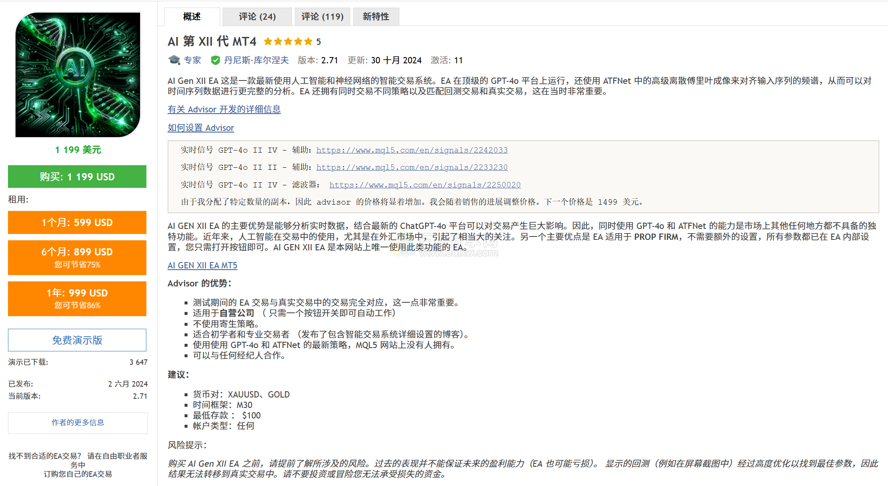The width and height of the screenshot is (888, 486).
Task: Click the 最低存款 $100 line
Action: tap(227, 416)
